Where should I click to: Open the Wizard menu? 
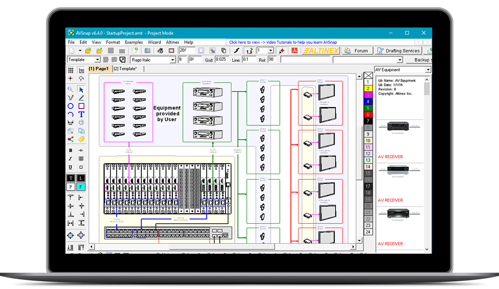tap(154, 42)
